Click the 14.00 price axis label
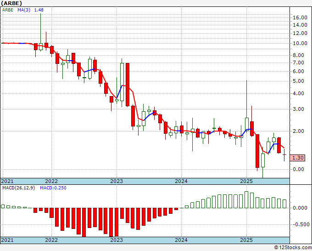 (x=300, y=25)
